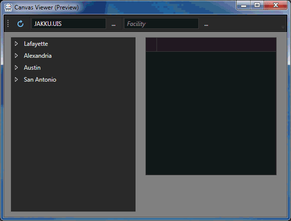Click the Facility input field
Screen dimensions: 291x221
point(161,23)
